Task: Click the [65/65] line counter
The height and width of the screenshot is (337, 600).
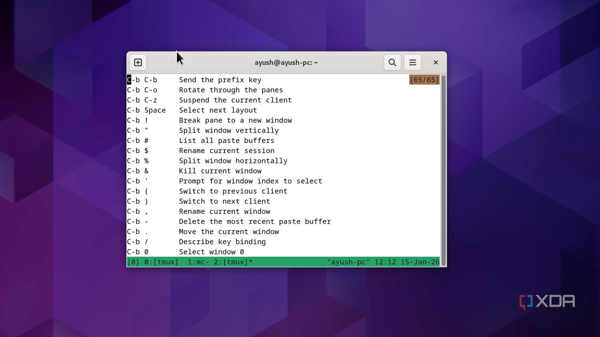Action: (424, 80)
